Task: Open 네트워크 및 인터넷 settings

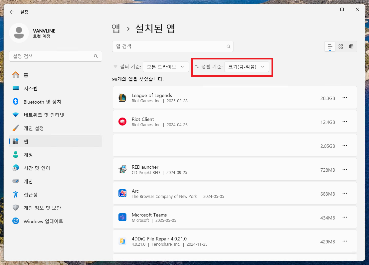Action: [56, 115]
